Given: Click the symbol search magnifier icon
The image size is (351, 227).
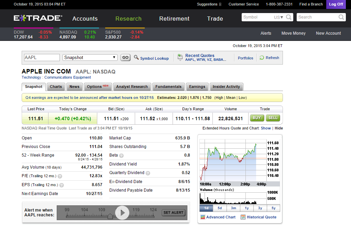Looking at the screenshot, I should coord(289,17).
